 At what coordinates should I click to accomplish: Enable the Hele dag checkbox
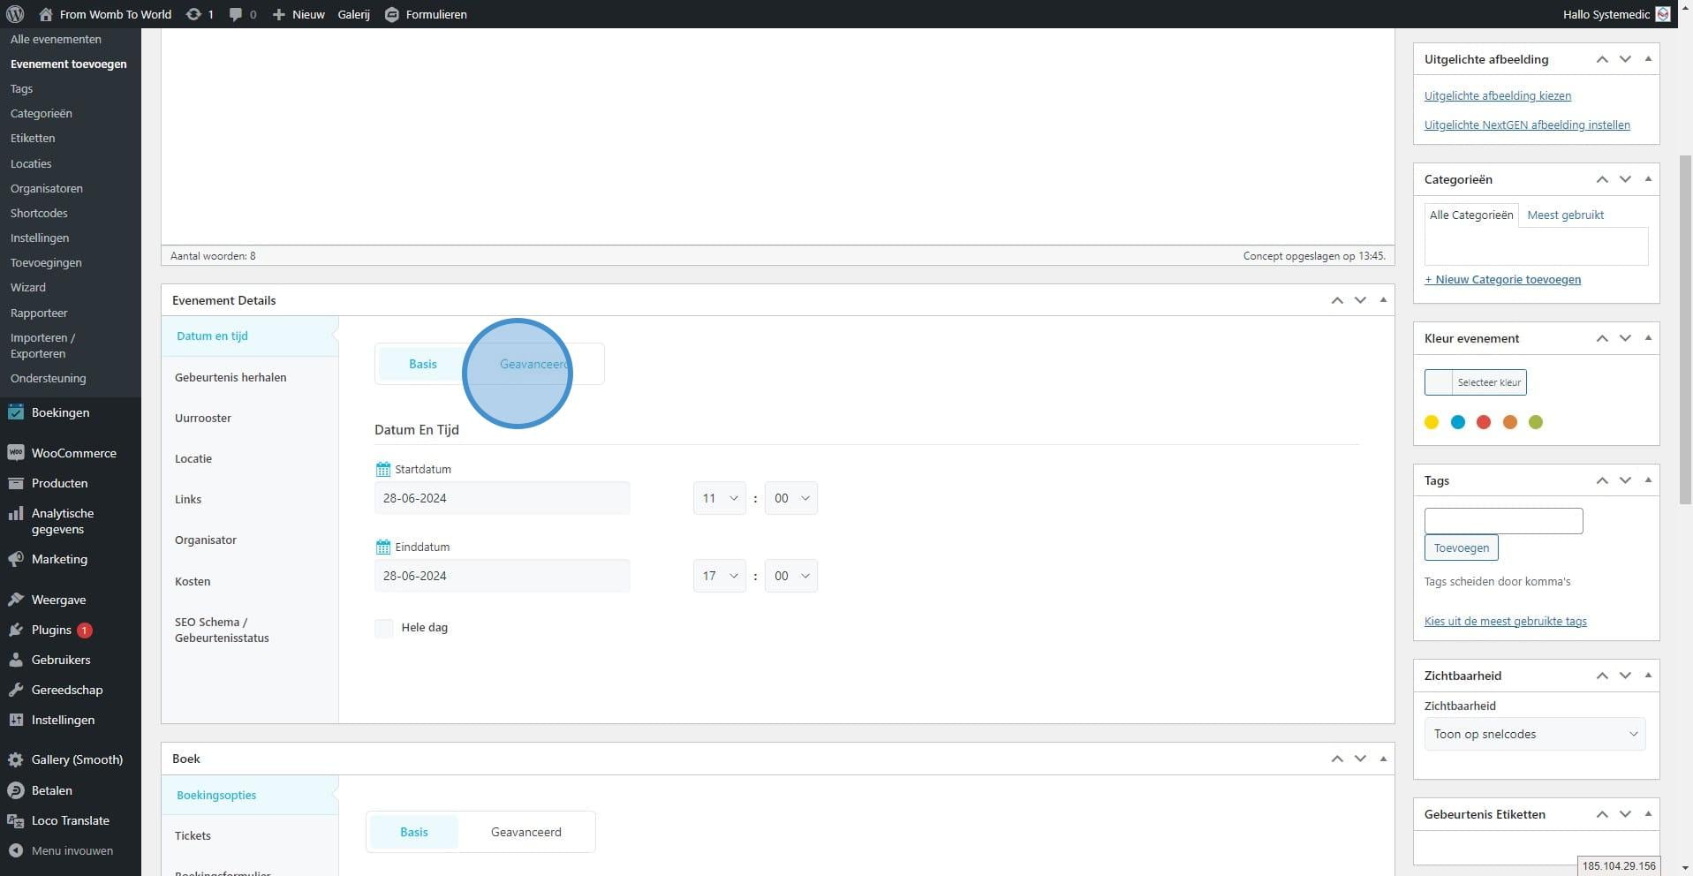click(384, 628)
